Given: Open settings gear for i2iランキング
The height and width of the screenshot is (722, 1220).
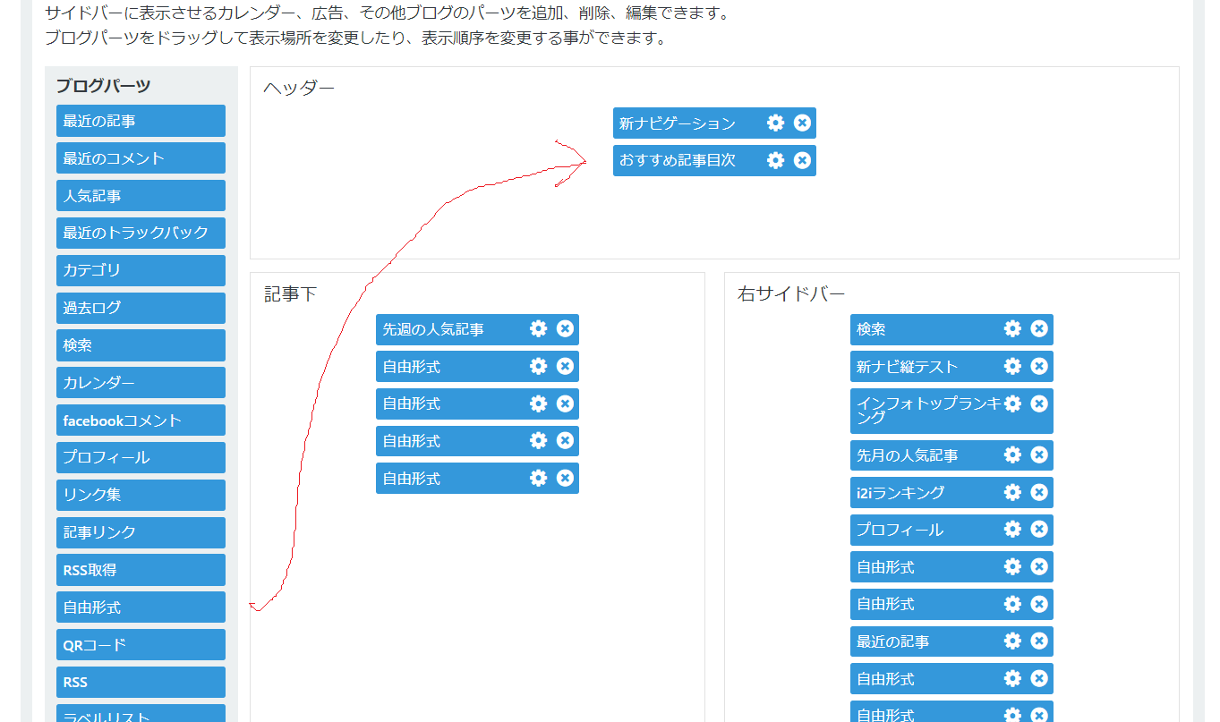Looking at the screenshot, I should (x=1012, y=492).
